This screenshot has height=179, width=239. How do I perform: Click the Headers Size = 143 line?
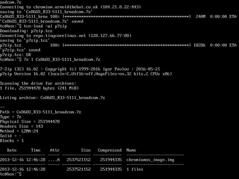click(22, 126)
